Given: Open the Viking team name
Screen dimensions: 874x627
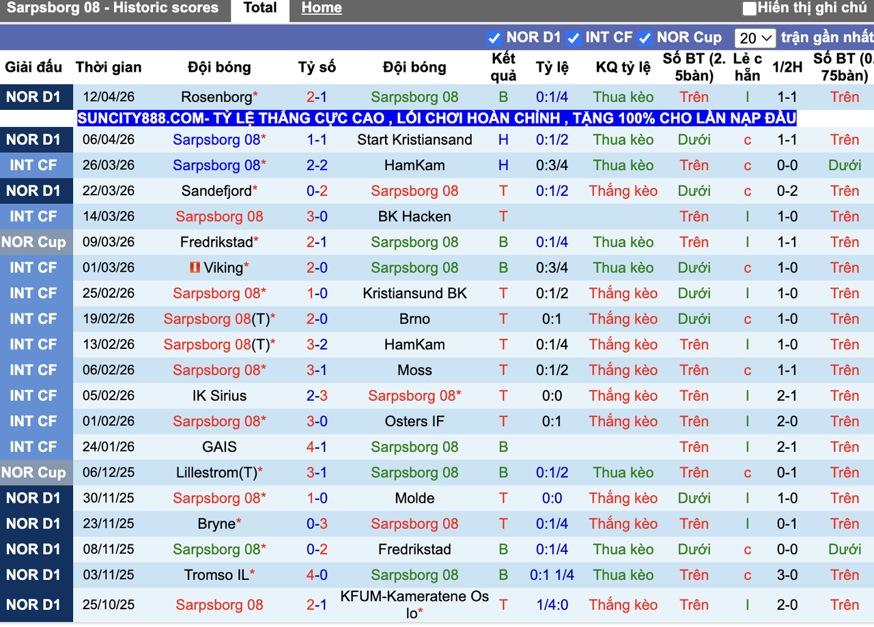Looking at the screenshot, I should pyautogui.click(x=223, y=268).
